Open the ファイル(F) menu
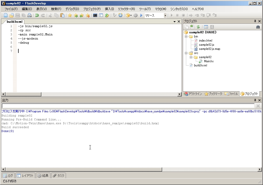The image size is (263, 185). pos(11,9)
